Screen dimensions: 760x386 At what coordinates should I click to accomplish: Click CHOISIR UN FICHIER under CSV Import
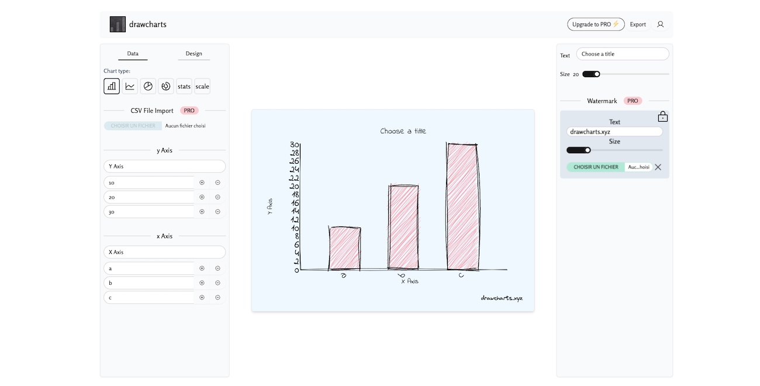point(133,126)
